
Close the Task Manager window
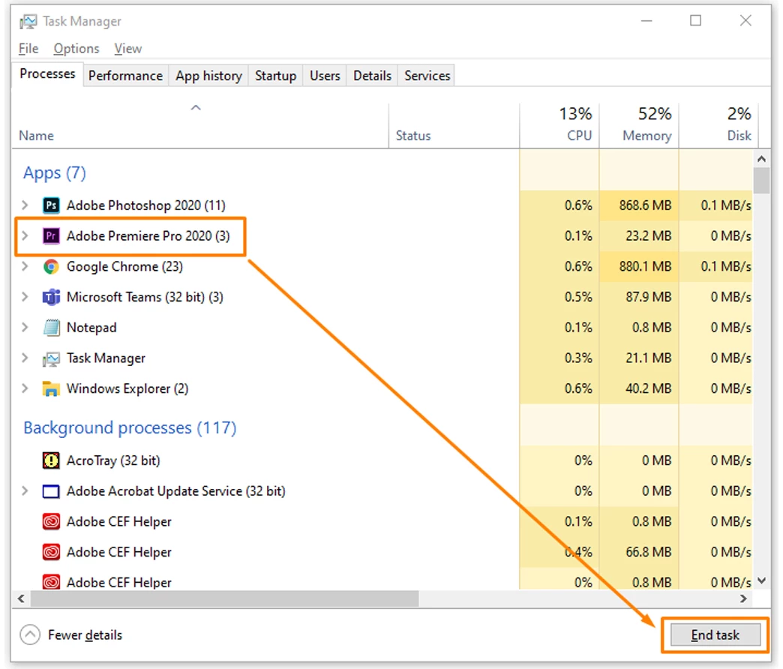coord(745,20)
